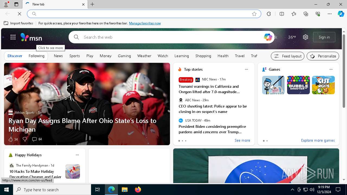Screen dimensions: 347x195
Task: Open the Shopping category
Action: [x=203, y=56]
